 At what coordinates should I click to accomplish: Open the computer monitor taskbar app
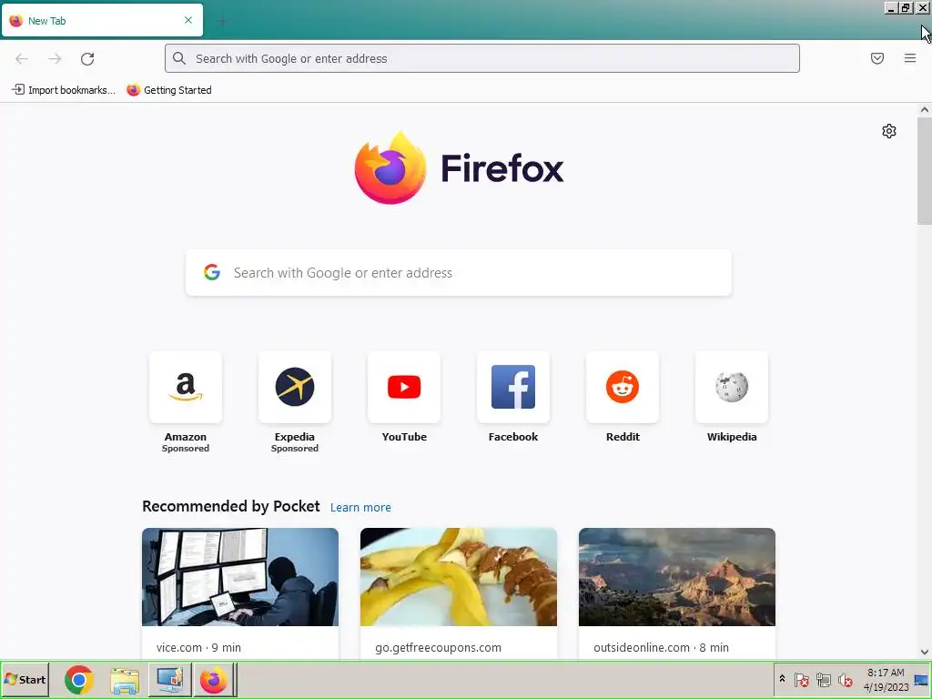tap(169, 680)
